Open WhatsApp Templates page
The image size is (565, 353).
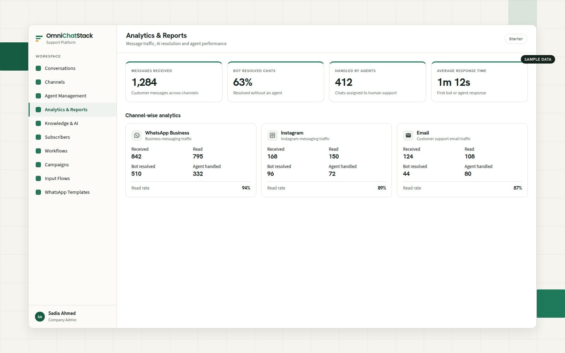pyautogui.click(x=72, y=192)
